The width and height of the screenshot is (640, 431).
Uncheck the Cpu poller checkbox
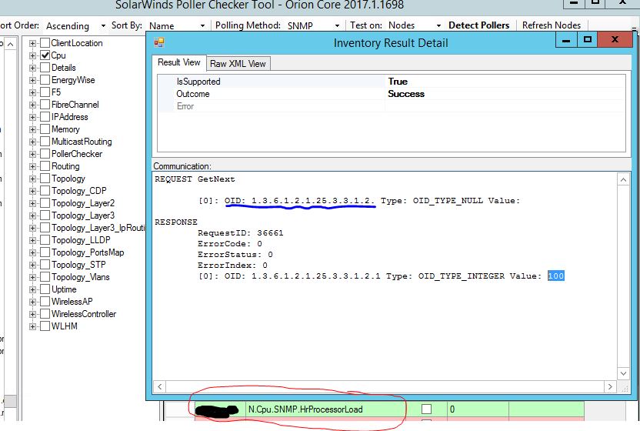point(45,55)
